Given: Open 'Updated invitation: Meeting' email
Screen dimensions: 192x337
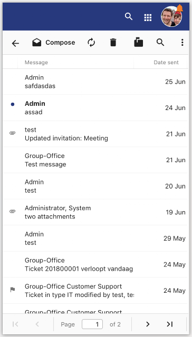Looking at the screenshot, I should pos(95,134).
